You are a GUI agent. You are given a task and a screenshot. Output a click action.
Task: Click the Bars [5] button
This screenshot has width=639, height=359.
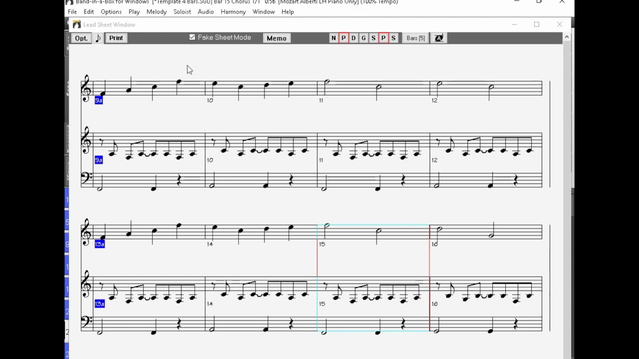[415, 38]
